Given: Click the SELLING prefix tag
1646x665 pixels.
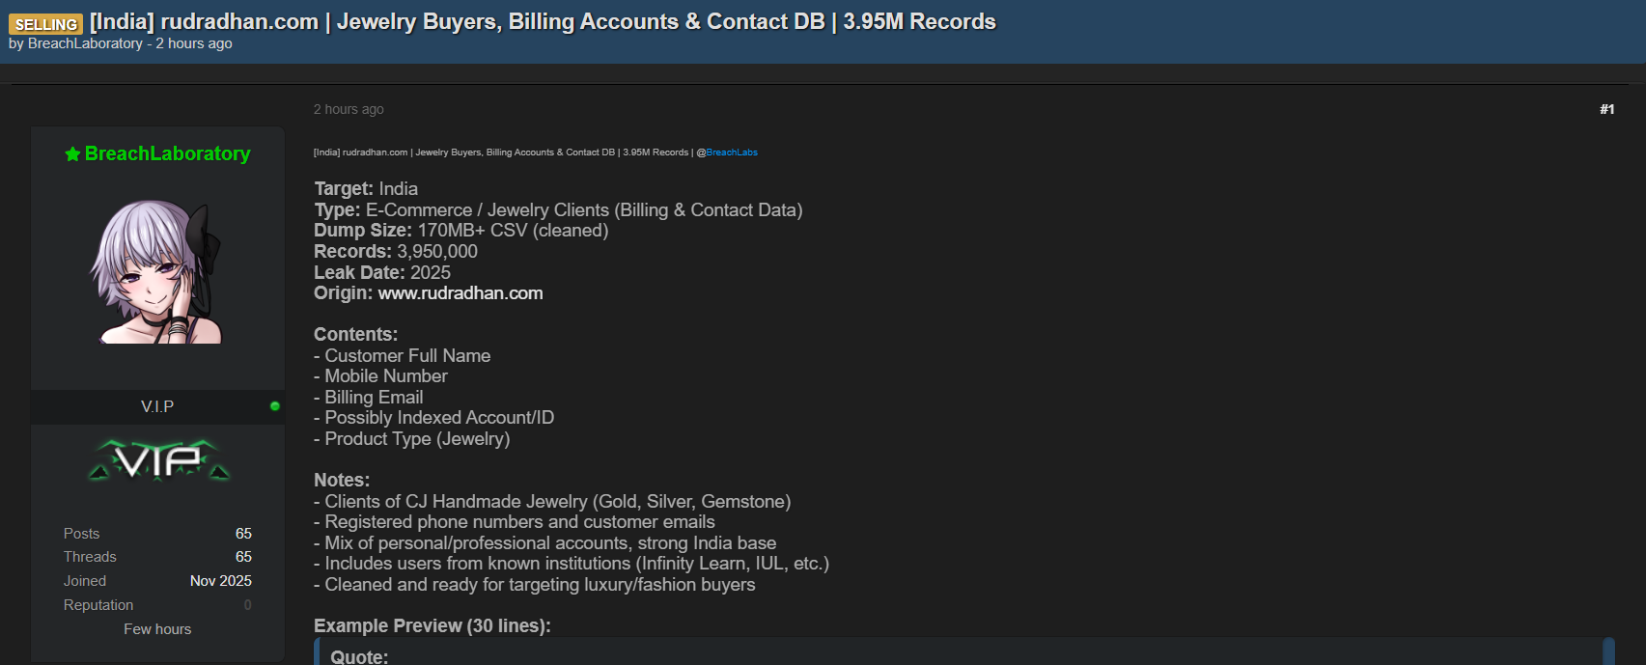Looking at the screenshot, I should tap(45, 24).
